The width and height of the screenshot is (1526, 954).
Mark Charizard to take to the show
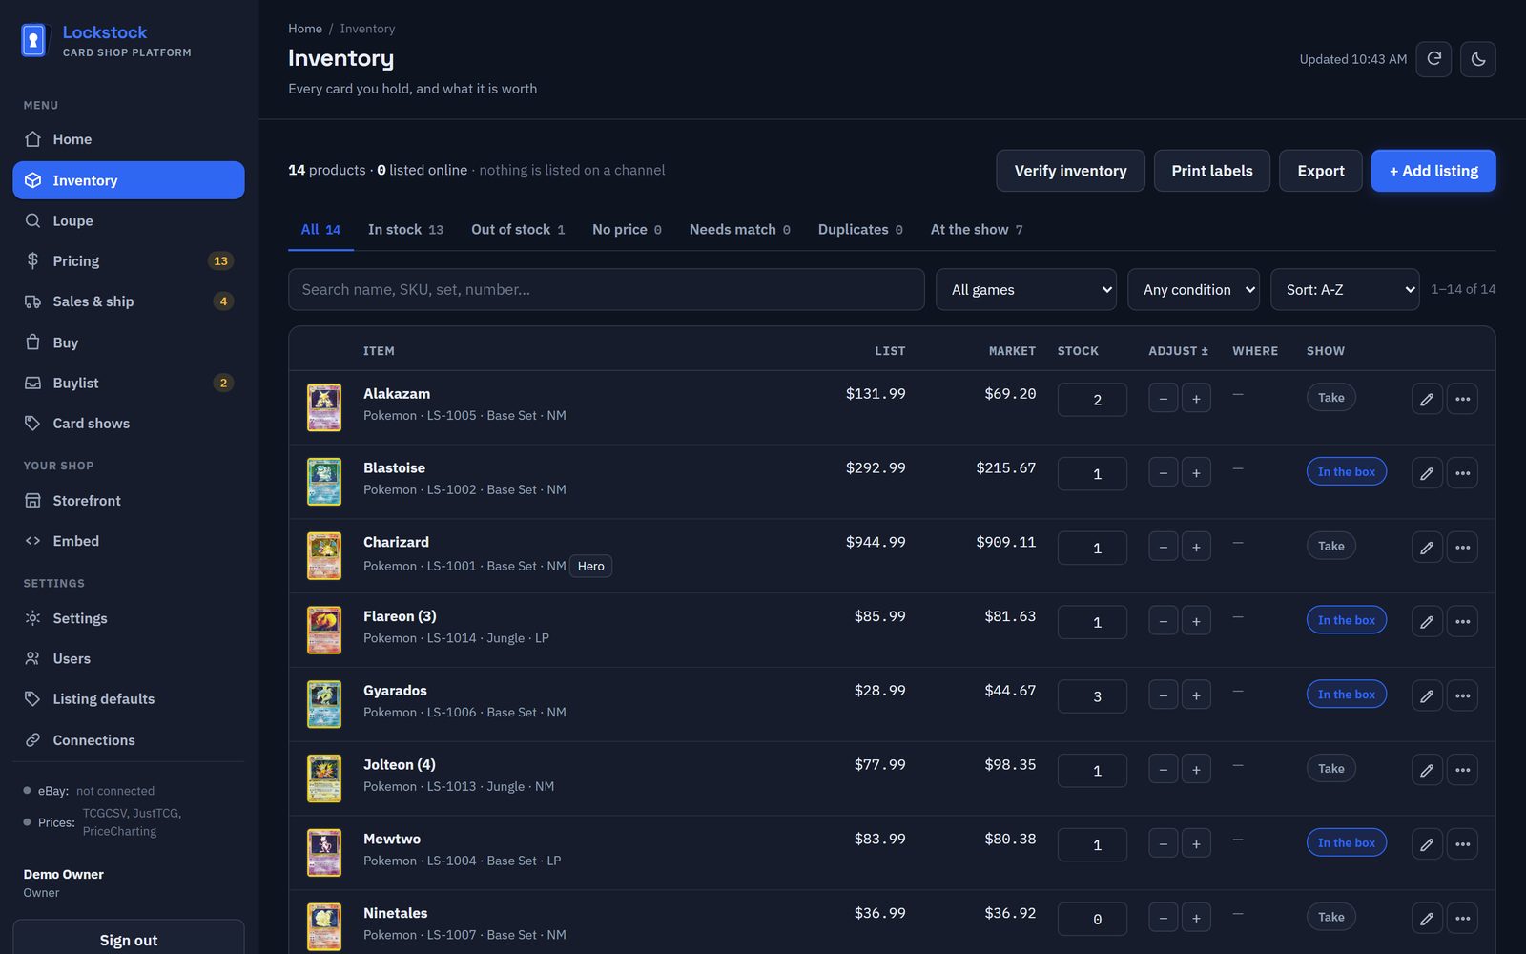(1331, 547)
